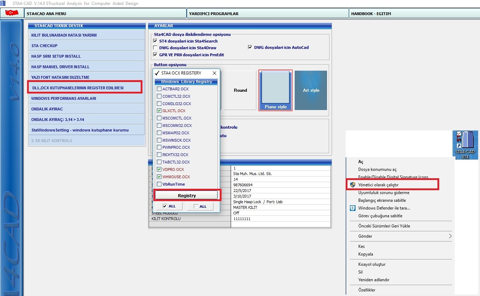Toggle DWG dosyalari icin Sta4Draw checkbox
480x296 pixels.
[155, 47]
